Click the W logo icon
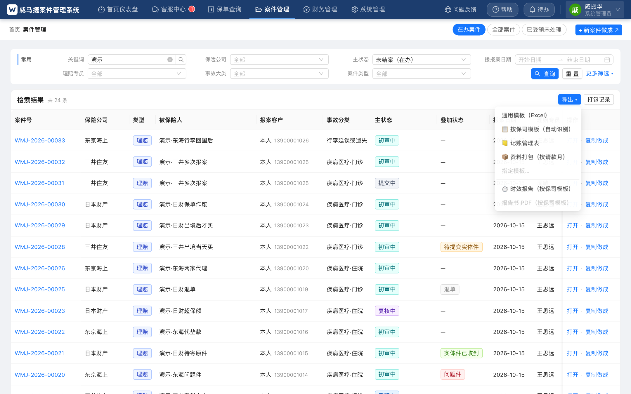 point(12,10)
